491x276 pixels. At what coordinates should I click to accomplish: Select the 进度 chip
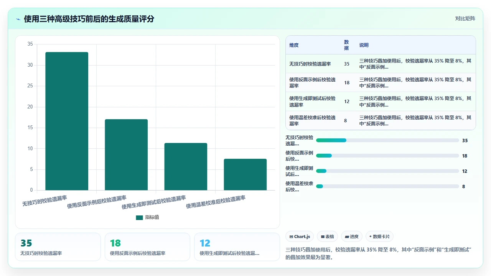pyautogui.click(x=352, y=237)
